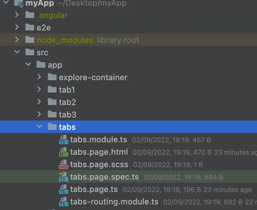
Task: Expand the .angular folder chevron
Action: pos(17,15)
